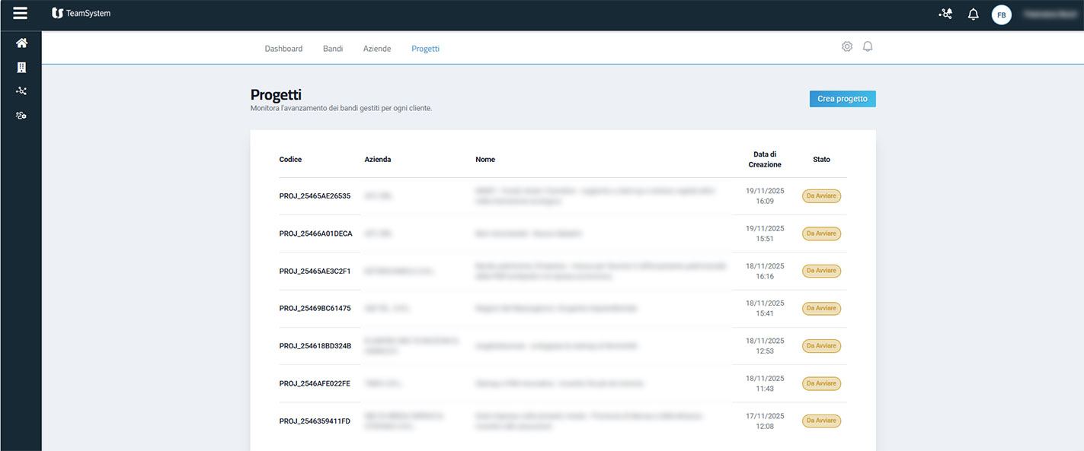Click the FB user avatar
This screenshot has width=1084, height=451.
tap(1001, 14)
